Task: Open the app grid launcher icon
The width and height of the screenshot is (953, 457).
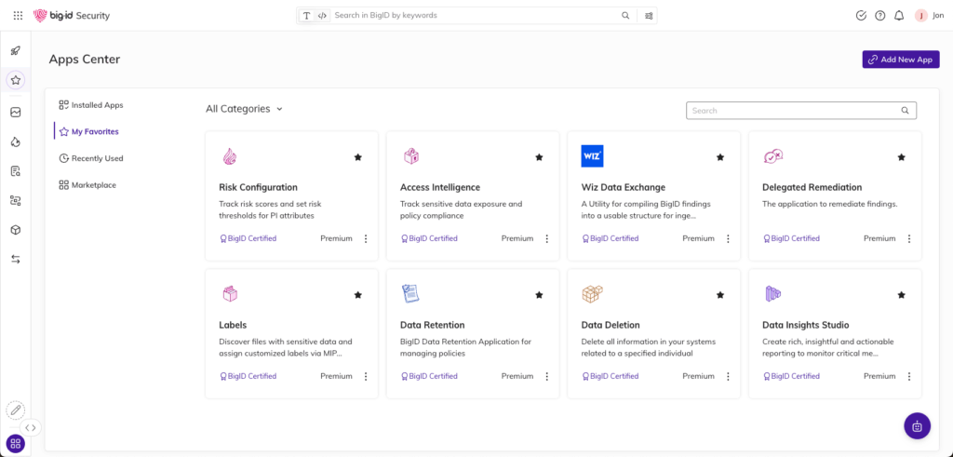Action: (x=18, y=16)
